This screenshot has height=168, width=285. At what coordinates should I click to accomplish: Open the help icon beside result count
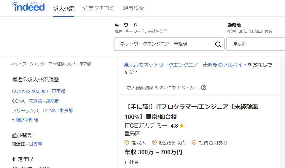point(204,88)
